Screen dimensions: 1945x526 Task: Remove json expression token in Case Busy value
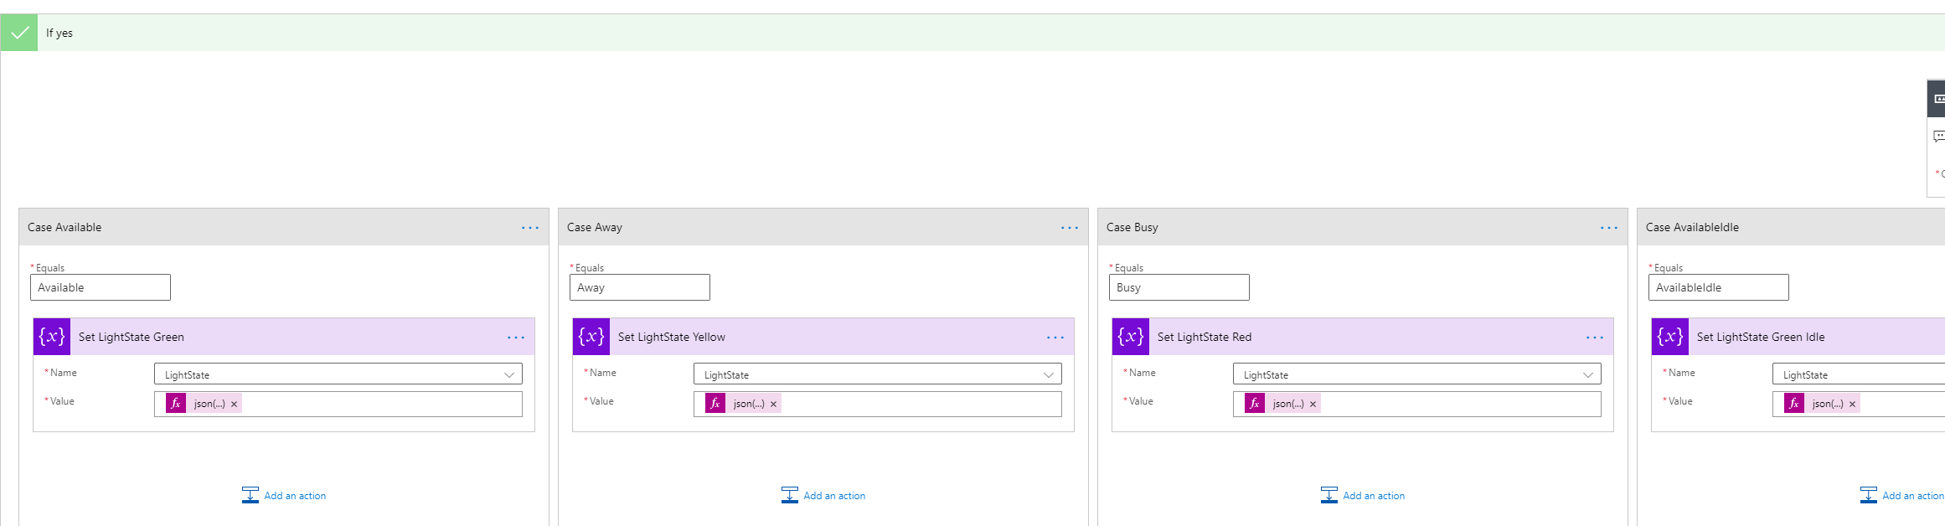pos(1313,405)
